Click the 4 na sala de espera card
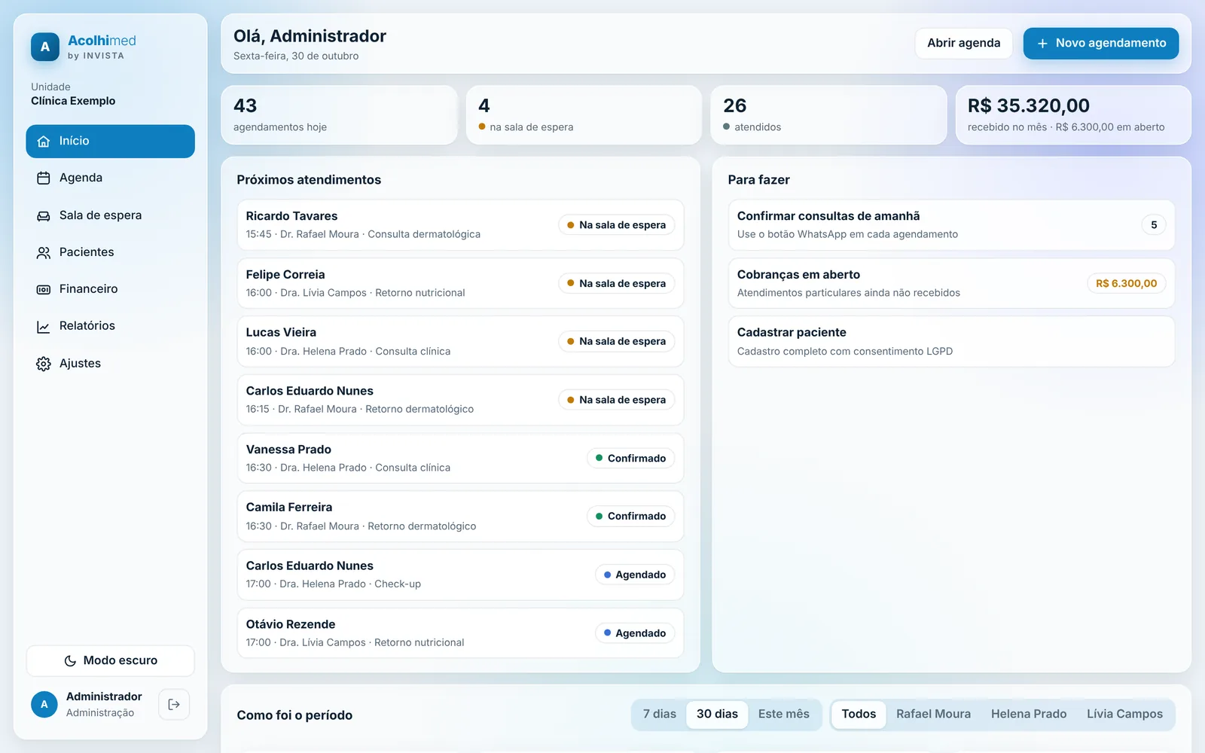The width and height of the screenshot is (1205, 753). [584, 115]
